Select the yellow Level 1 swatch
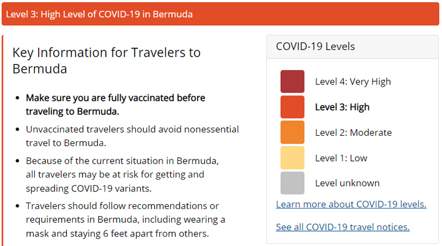The width and height of the screenshot is (442, 246). click(x=292, y=158)
